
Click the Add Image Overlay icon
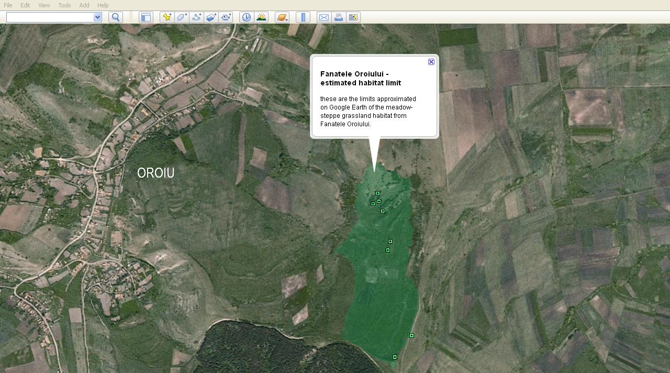point(211,17)
